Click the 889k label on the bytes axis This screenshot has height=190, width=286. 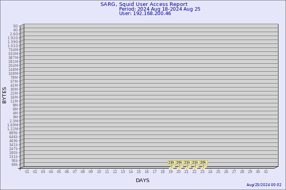pyautogui.click(x=13, y=133)
